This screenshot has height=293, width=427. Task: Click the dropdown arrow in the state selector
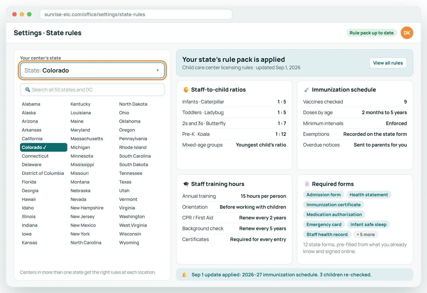158,70
